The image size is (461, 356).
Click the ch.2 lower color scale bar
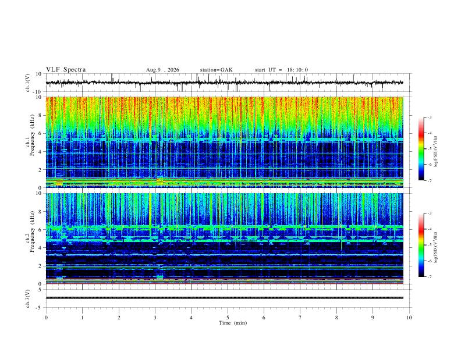click(421, 245)
